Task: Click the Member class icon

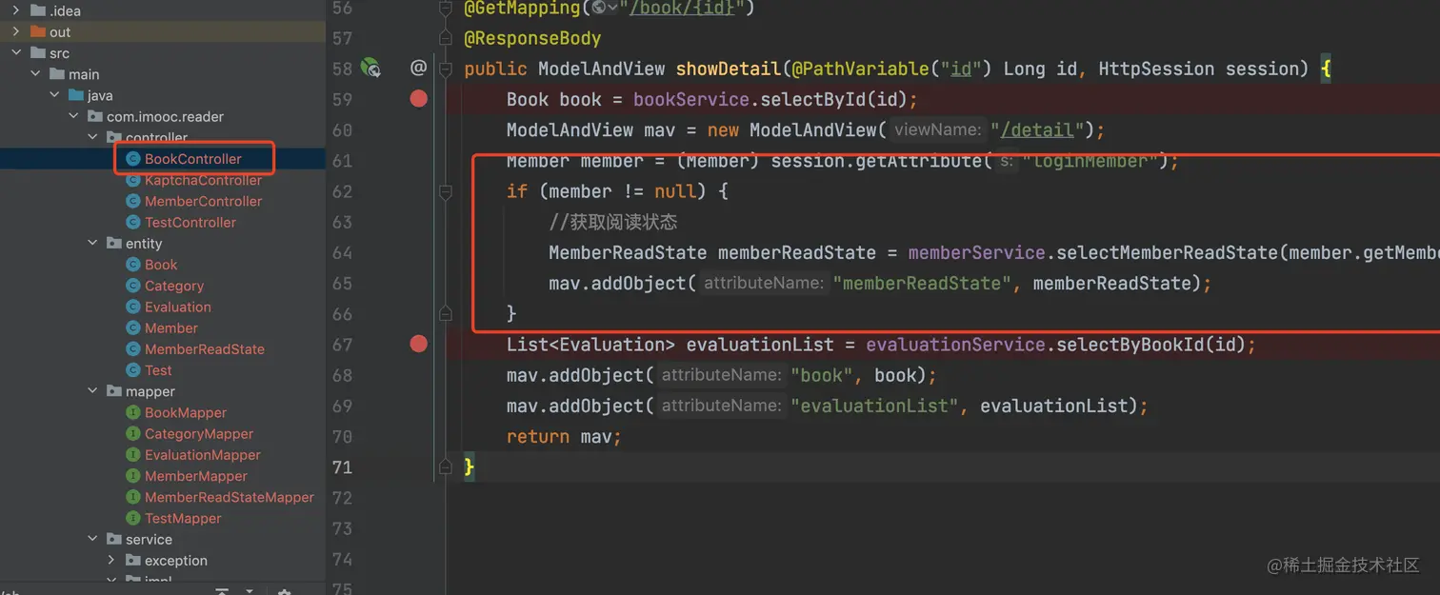Action: 133,327
